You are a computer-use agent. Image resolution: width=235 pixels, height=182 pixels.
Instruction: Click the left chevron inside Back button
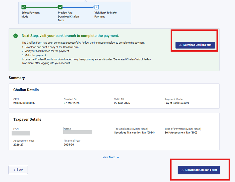coord(15,170)
